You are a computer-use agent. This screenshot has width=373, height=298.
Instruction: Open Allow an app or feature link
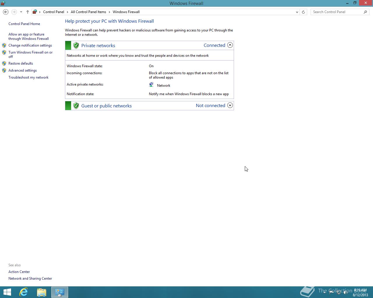[x=29, y=36]
